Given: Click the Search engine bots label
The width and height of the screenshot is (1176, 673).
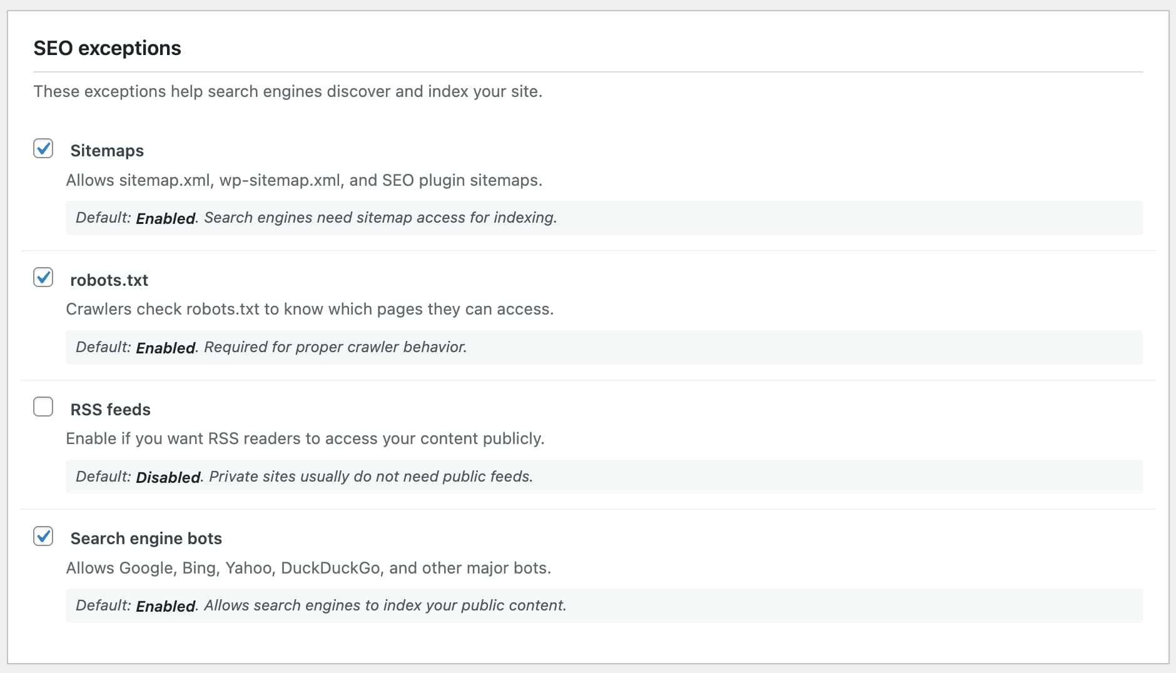Looking at the screenshot, I should [x=146, y=538].
